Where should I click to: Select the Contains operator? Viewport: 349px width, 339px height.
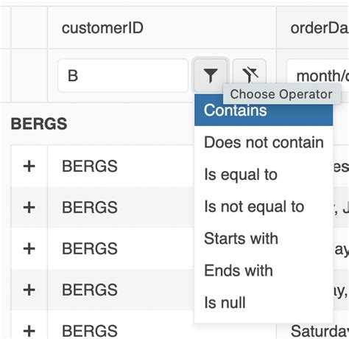pyautogui.click(x=264, y=111)
